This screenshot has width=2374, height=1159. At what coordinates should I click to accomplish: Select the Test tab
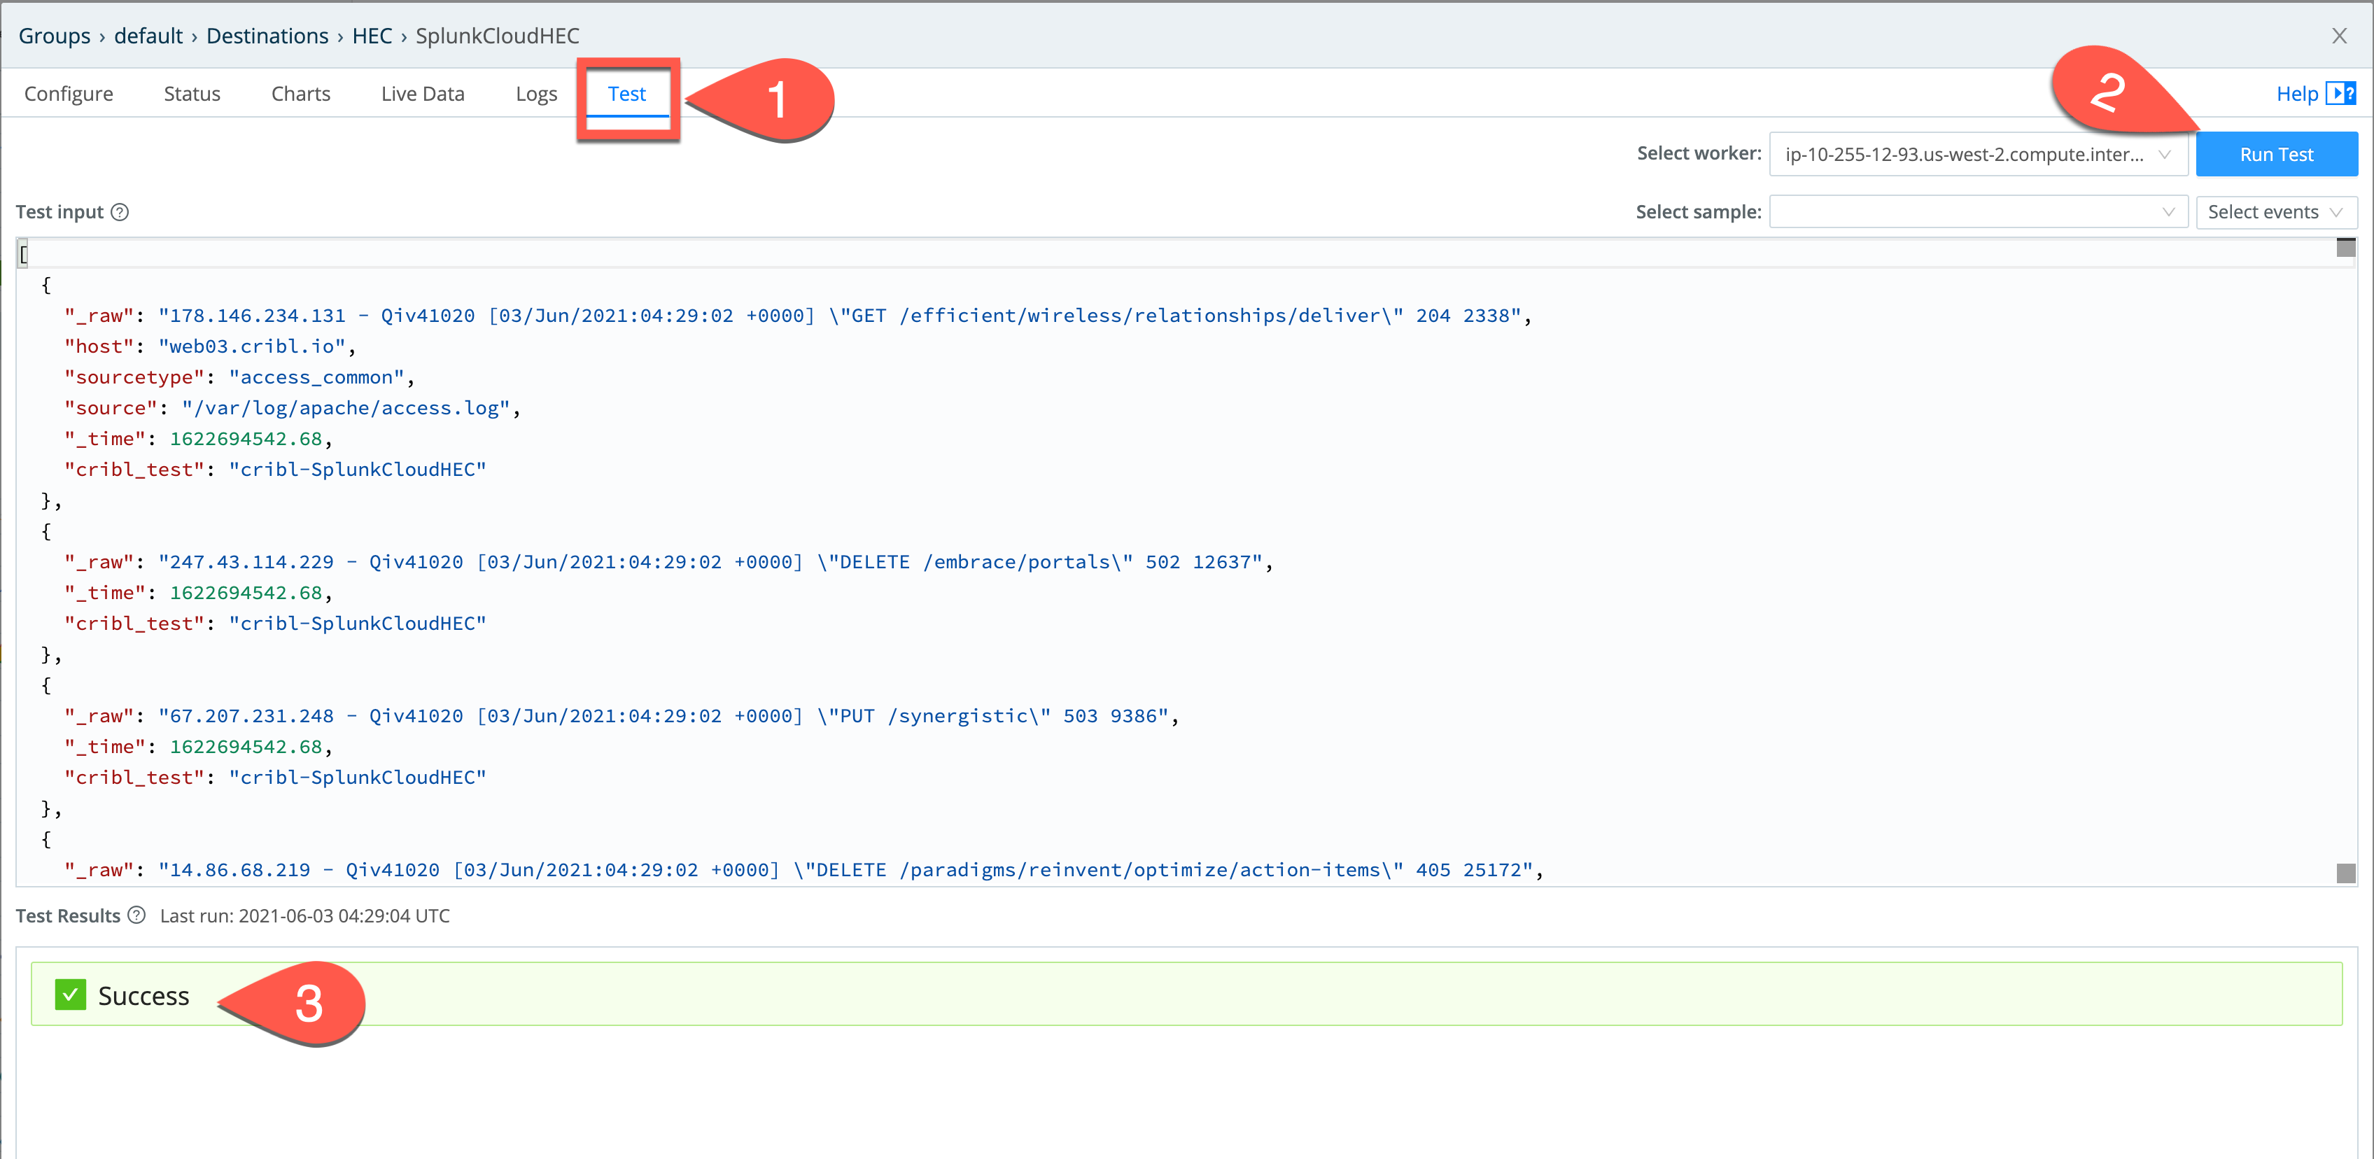click(x=628, y=93)
